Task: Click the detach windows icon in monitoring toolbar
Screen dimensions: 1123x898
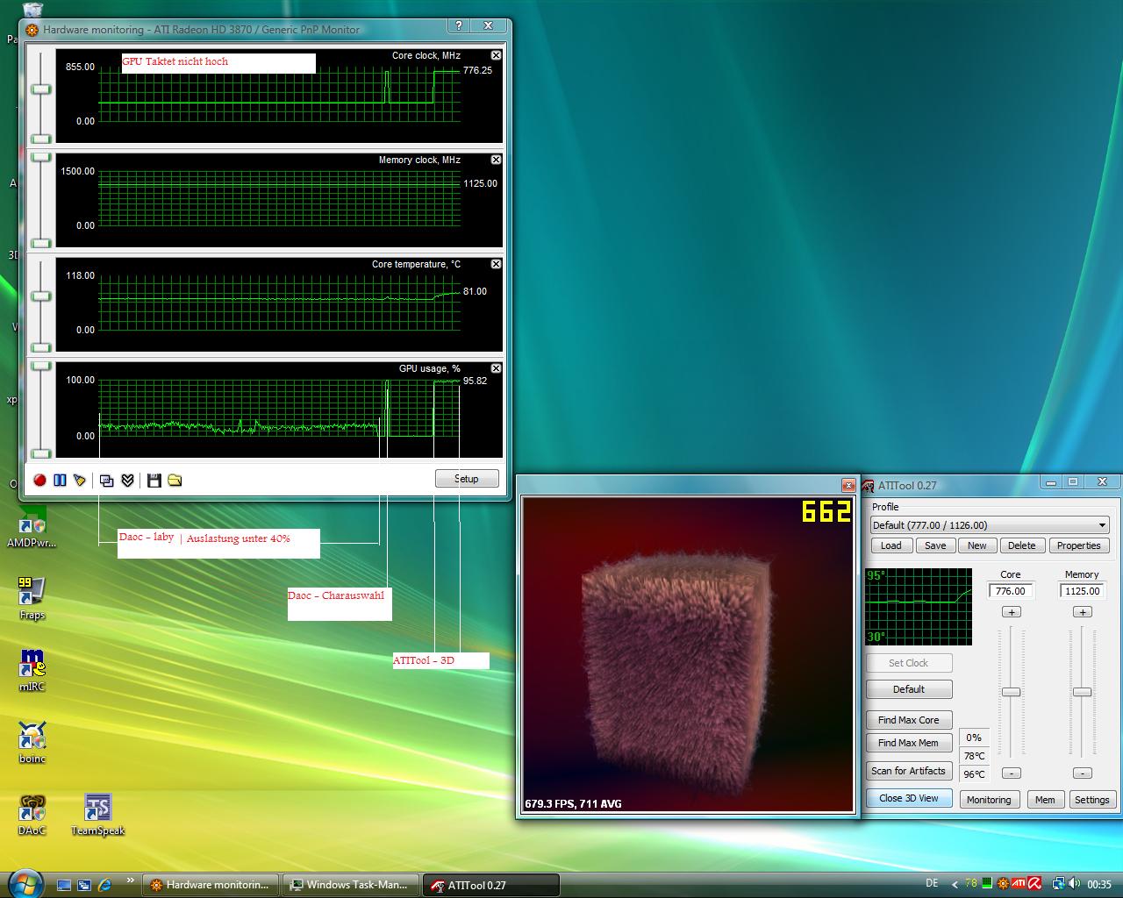Action: pos(106,480)
